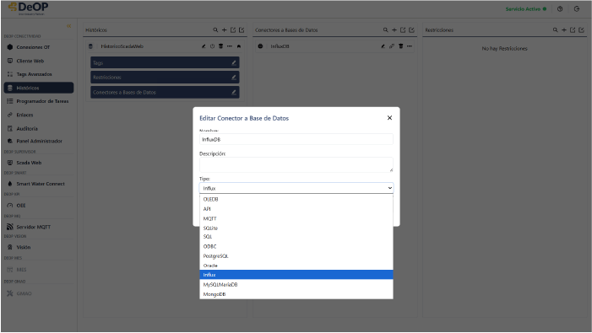This screenshot has width=592, height=333.
Task: Delete the InfluxDB connector
Action: click(x=400, y=46)
